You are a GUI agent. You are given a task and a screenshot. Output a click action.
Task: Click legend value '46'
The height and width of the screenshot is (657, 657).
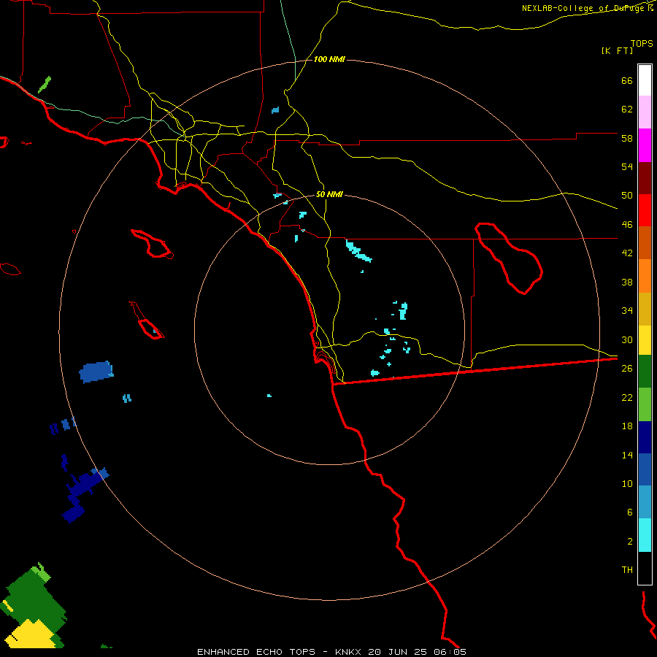tap(627, 224)
